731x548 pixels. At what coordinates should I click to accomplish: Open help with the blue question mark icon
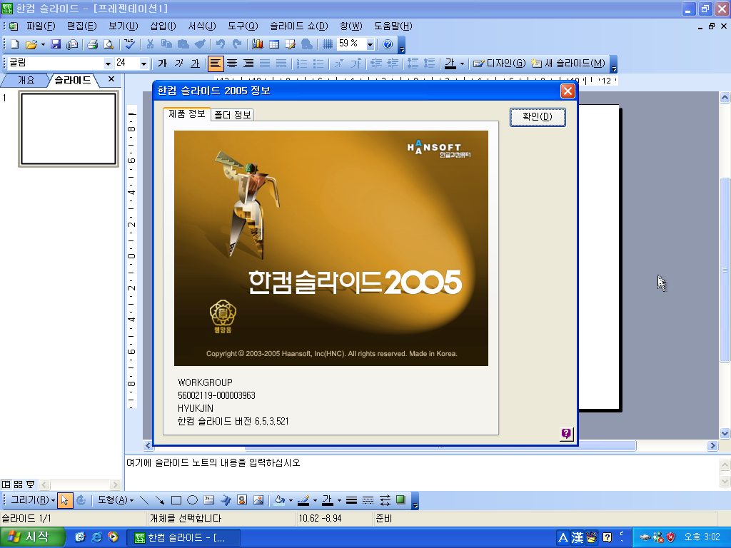tap(388, 44)
